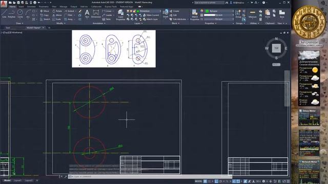Open Layer Properties manager
Image resolution: width=328 pixels, height=184 pixels.
tap(120, 15)
